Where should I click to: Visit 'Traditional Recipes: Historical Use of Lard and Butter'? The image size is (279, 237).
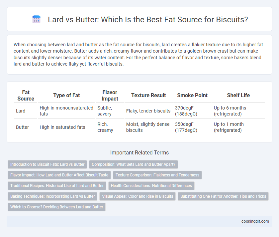coord(57,186)
